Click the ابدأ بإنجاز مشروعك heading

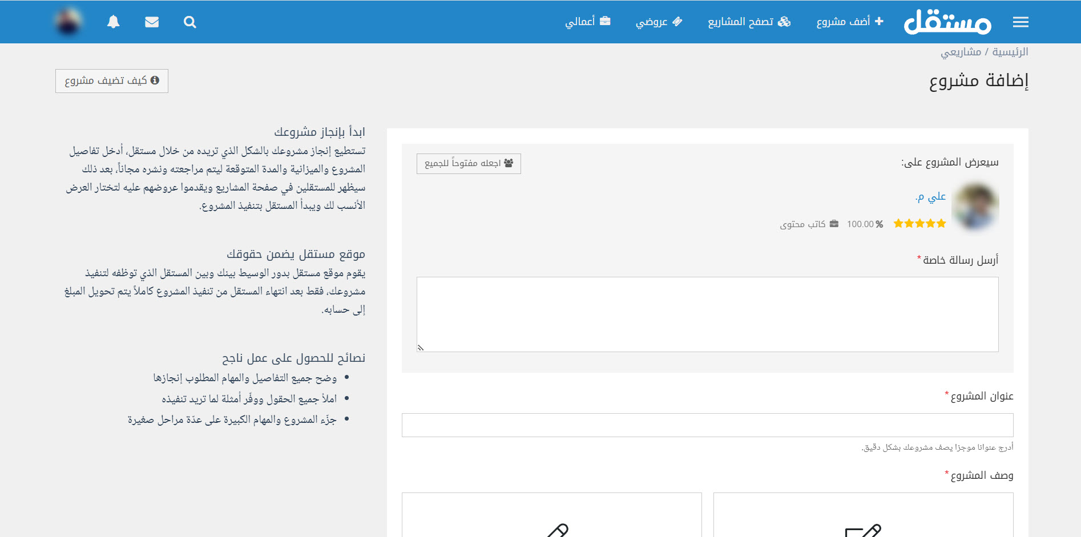click(320, 132)
